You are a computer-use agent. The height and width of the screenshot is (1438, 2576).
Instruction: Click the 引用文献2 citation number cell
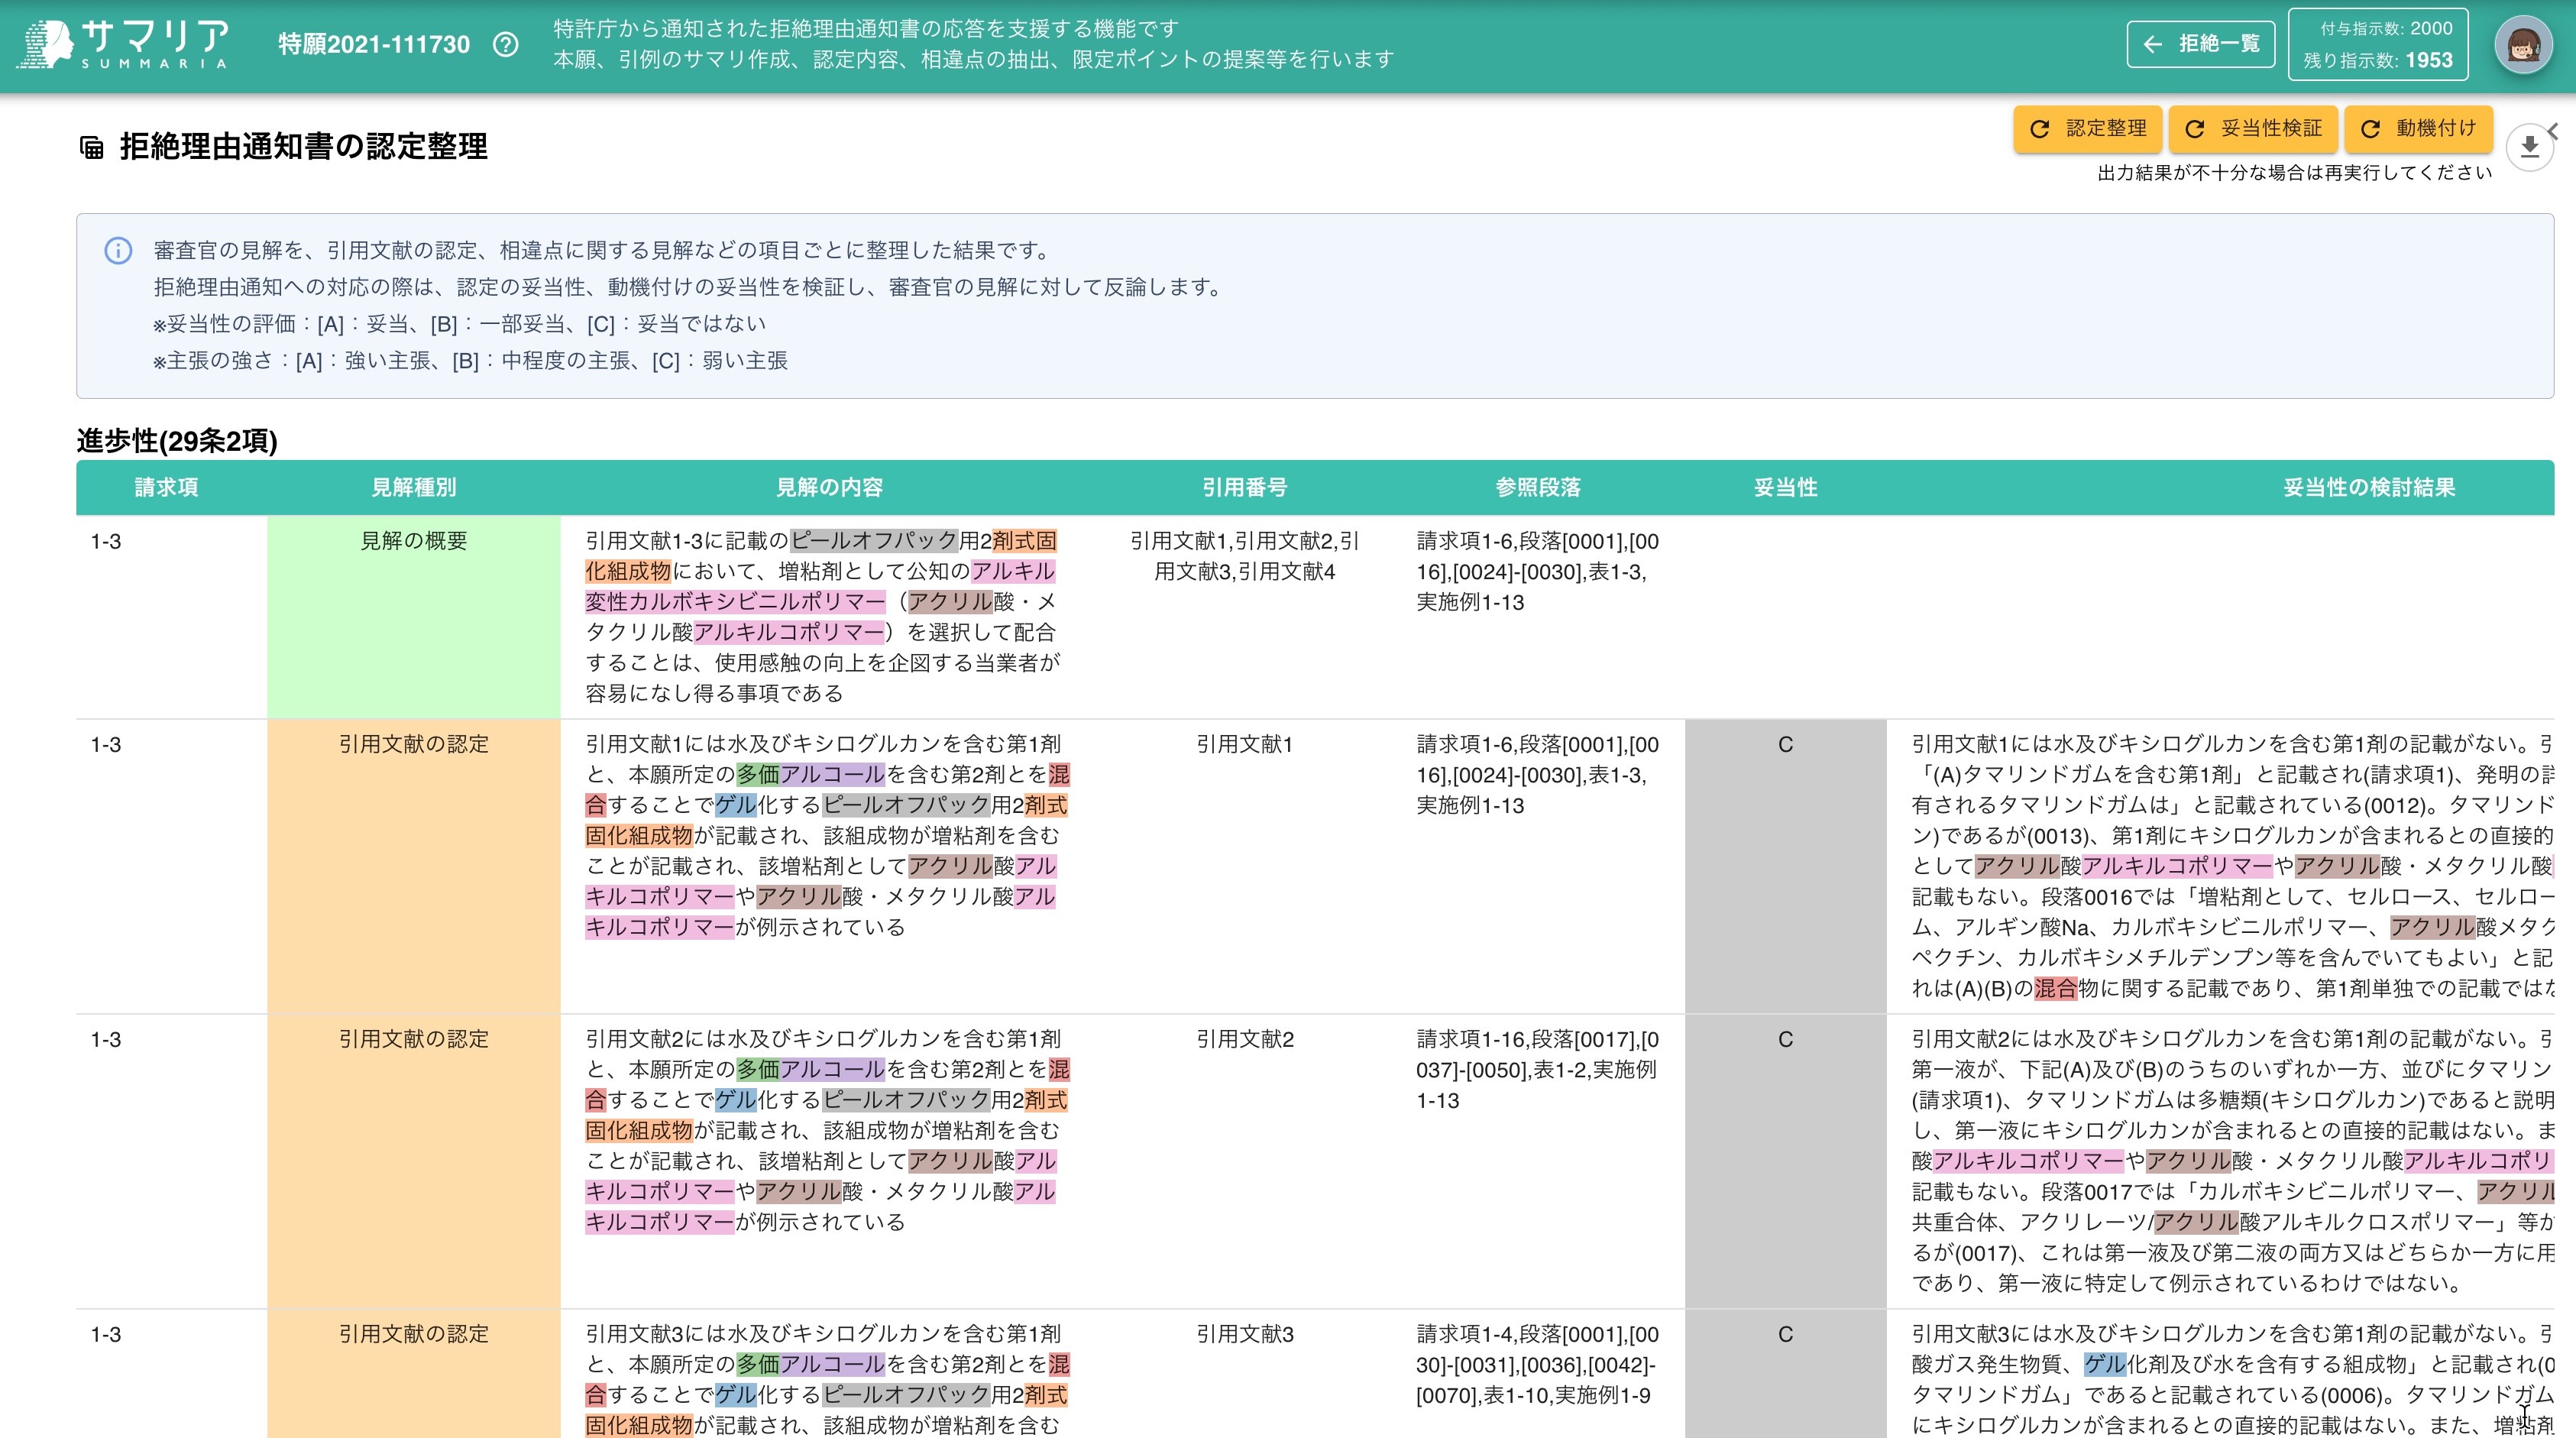click(1244, 1039)
